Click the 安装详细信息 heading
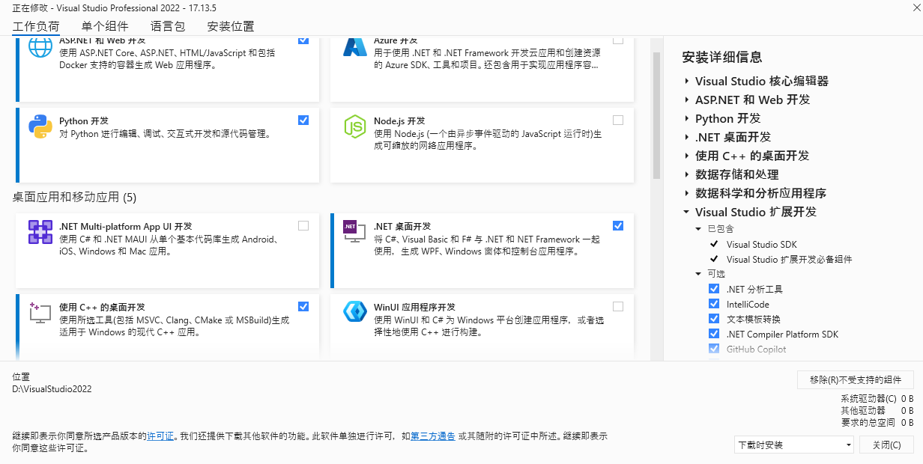Screen dimensions: 923x464 (x=722, y=57)
